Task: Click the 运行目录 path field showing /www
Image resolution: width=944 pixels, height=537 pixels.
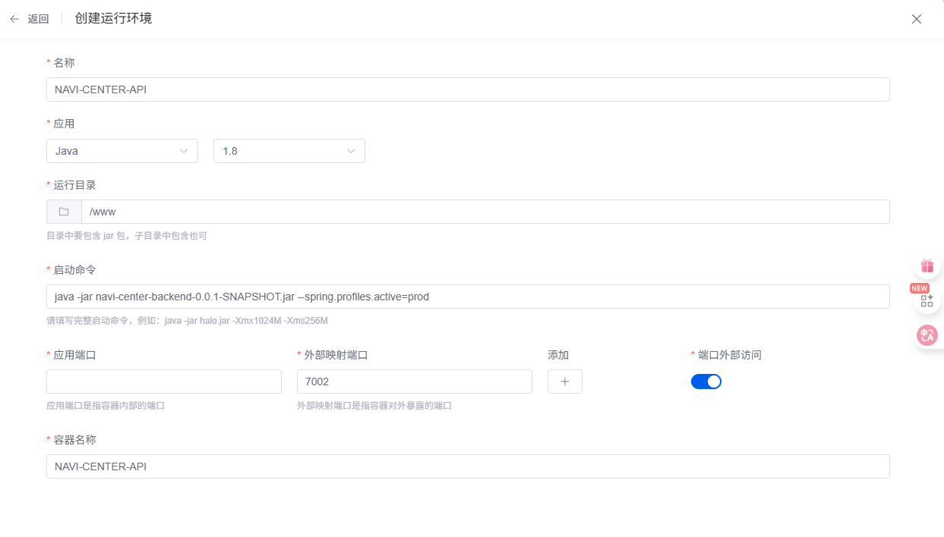Action: 485,212
